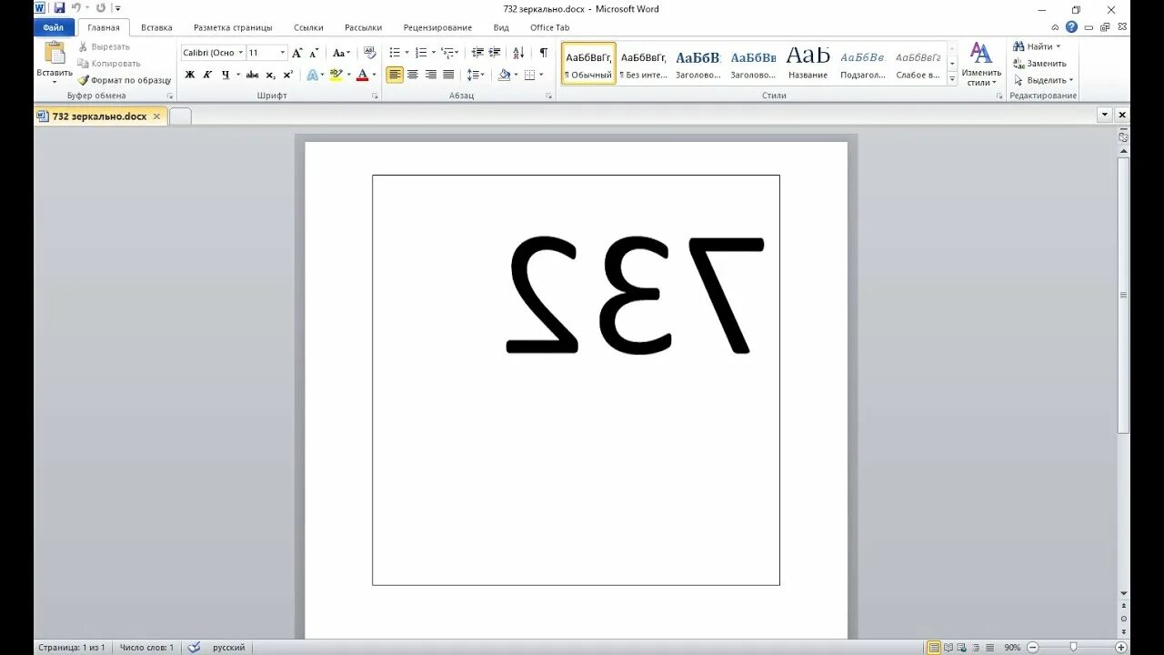Image resolution: width=1164 pixels, height=655 pixels.
Task: Clear formatting with eraser icon
Action: [369, 53]
